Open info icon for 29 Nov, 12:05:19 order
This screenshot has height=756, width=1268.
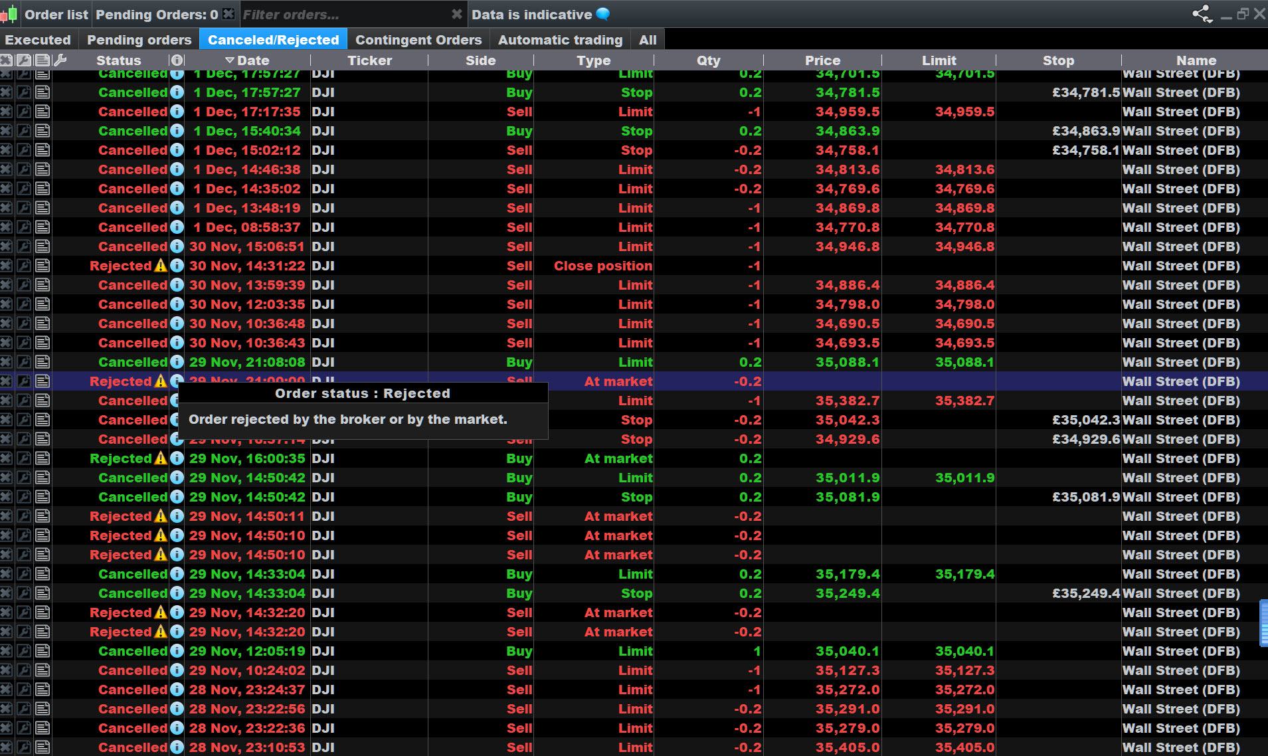pos(177,651)
